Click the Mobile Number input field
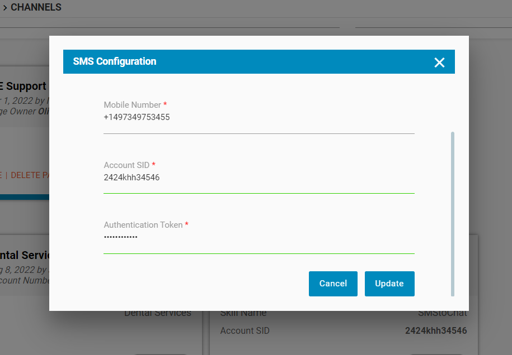Viewport: 512px width, 355px height. click(259, 118)
